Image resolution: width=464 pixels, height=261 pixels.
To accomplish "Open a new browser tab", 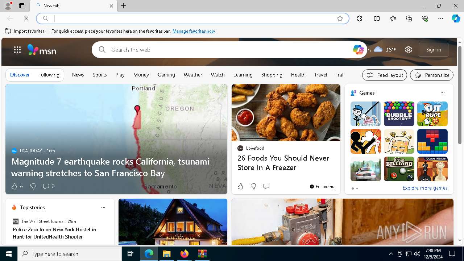I will coord(124,6).
